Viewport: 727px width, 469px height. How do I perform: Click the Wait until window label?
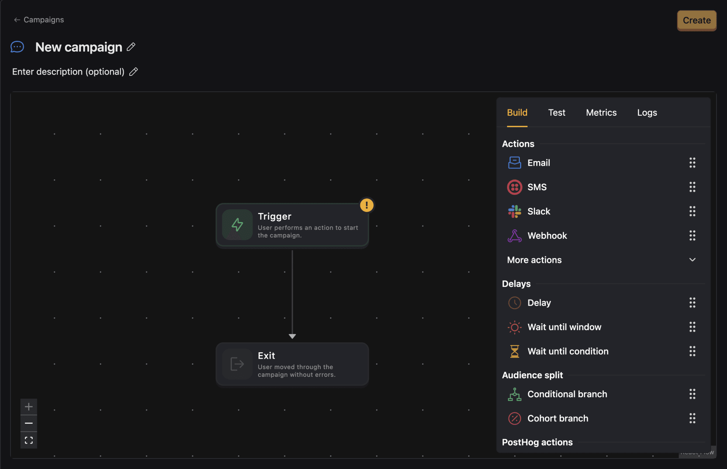[564, 327]
